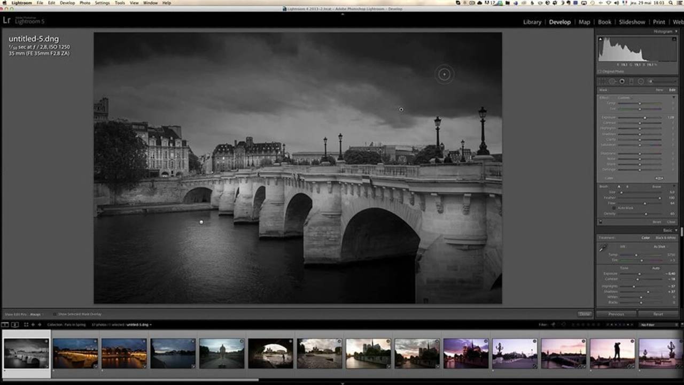Image resolution: width=684 pixels, height=385 pixels.
Task: Open filmstrip source untitled-5.dng dropdown
Action: pos(139,325)
